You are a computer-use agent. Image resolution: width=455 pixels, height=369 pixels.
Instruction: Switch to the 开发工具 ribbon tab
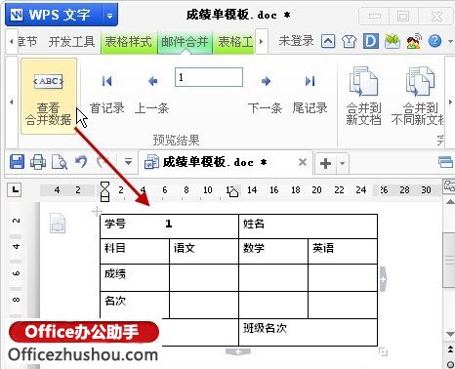pyautogui.click(x=71, y=42)
